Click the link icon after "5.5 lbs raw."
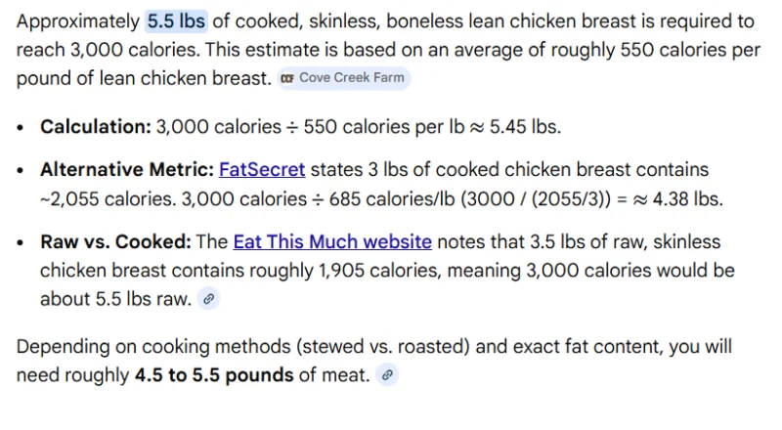The height and width of the screenshot is (430, 782). pyautogui.click(x=208, y=299)
